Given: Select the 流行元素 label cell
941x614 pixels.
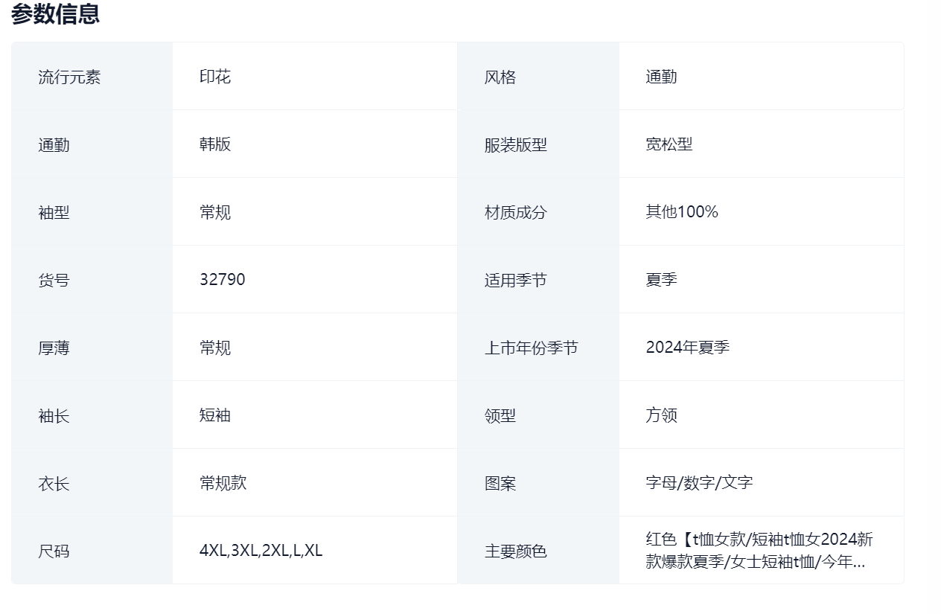Looking at the screenshot, I should (69, 77).
